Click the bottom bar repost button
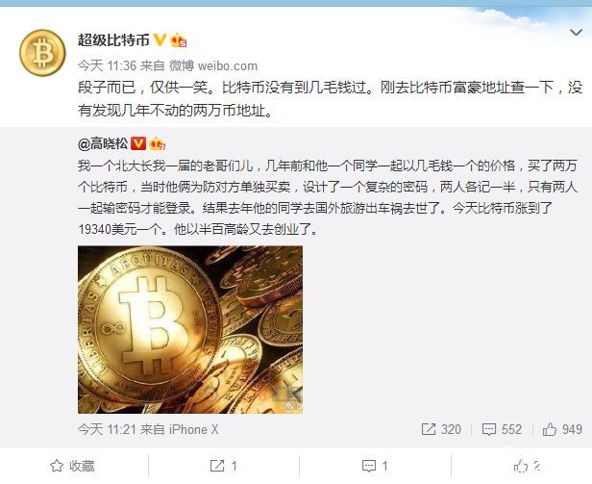 pyautogui.click(x=224, y=466)
